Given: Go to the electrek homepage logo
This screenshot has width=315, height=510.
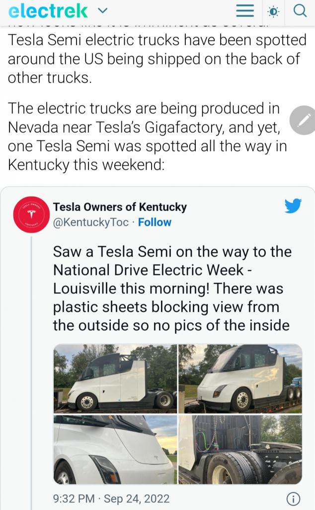Looking at the screenshot, I should (x=48, y=11).
